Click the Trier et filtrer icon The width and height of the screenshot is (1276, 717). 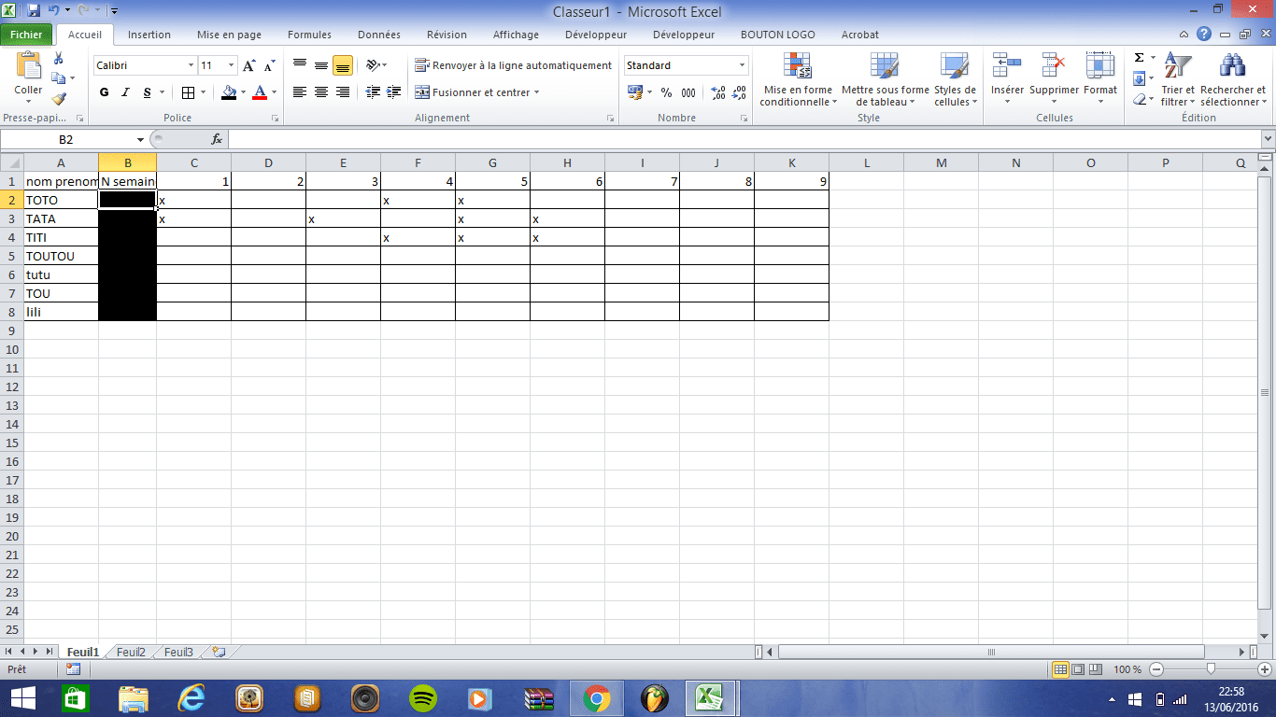tap(1178, 67)
